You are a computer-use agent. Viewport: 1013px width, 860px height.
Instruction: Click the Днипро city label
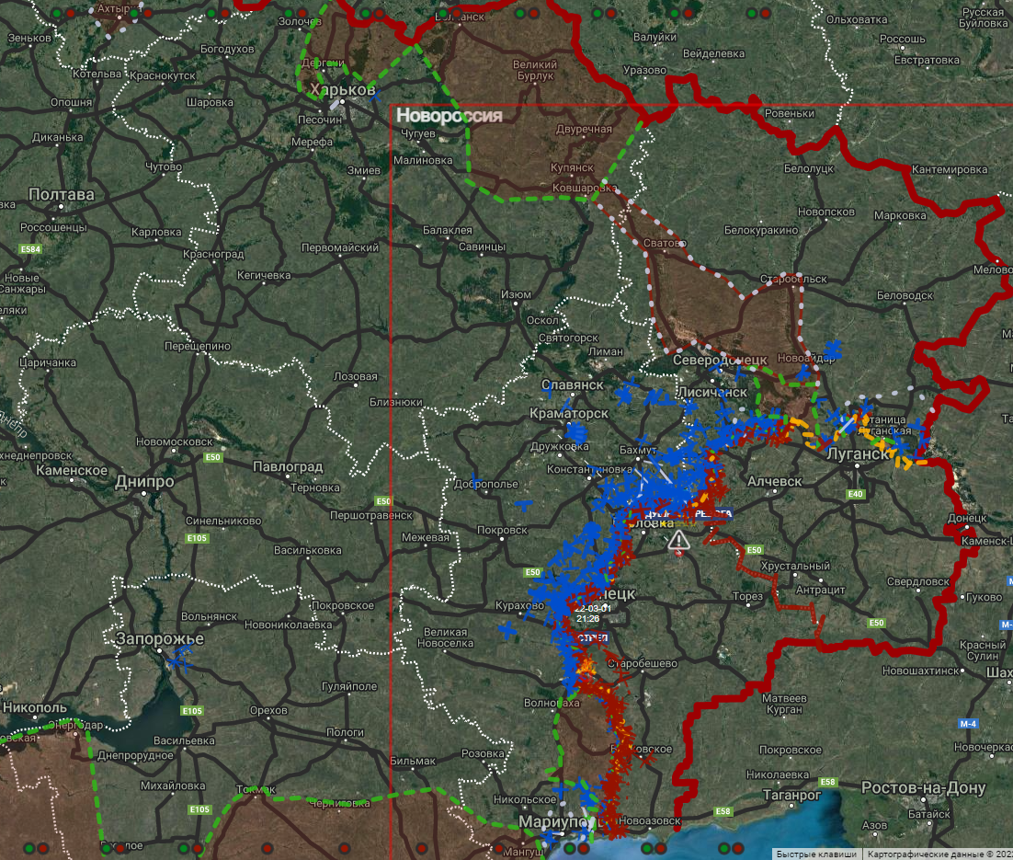pyautogui.click(x=144, y=482)
